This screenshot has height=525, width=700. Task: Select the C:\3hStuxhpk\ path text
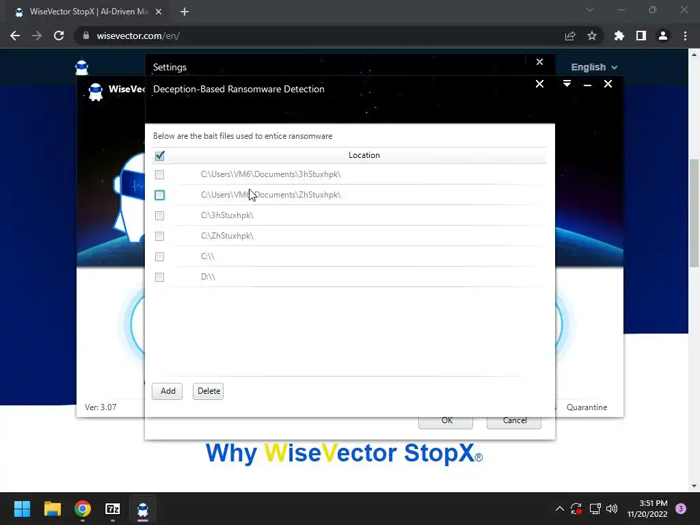(227, 215)
